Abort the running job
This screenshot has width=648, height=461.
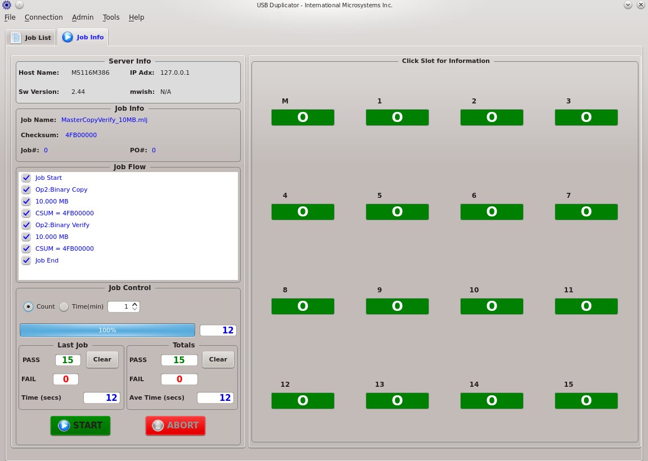(175, 426)
